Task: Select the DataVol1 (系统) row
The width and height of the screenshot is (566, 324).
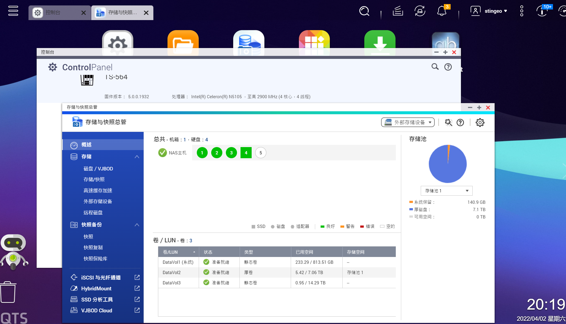Action: 277,262
